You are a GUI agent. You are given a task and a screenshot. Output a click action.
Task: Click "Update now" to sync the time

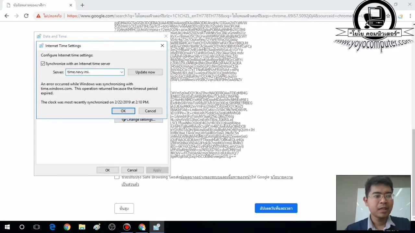145,72
